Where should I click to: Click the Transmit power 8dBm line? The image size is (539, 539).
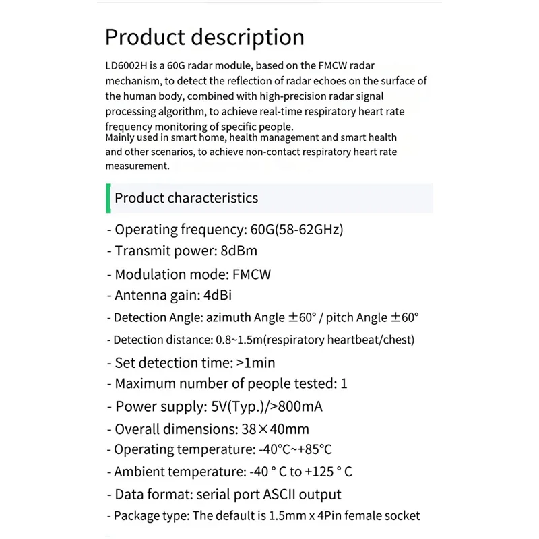(x=182, y=251)
